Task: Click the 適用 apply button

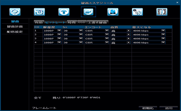Action: click(169, 108)
